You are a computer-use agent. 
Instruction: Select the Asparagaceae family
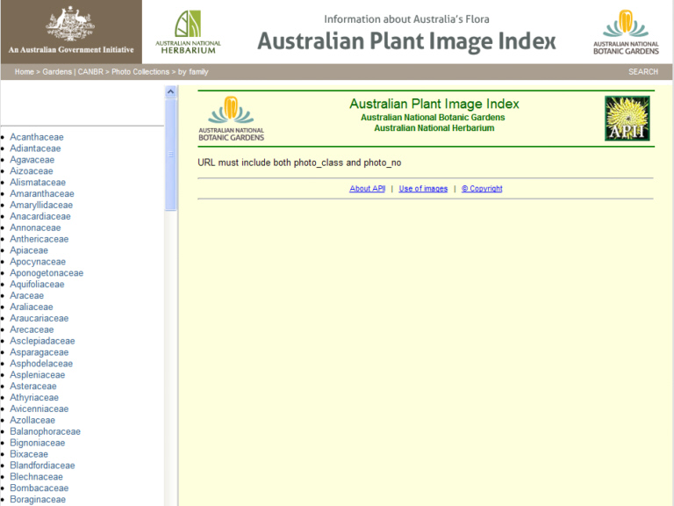click(39, 352)
